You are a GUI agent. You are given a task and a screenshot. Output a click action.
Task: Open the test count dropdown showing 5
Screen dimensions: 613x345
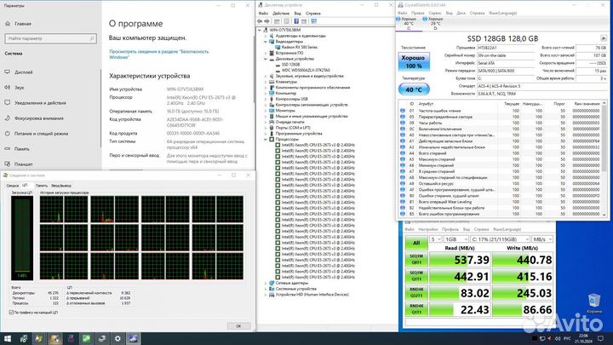coord(436,239)
